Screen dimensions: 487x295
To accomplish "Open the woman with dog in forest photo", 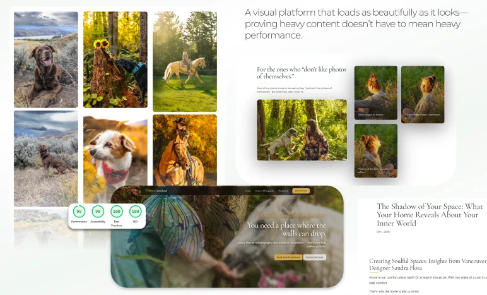I will click(302, 130).
